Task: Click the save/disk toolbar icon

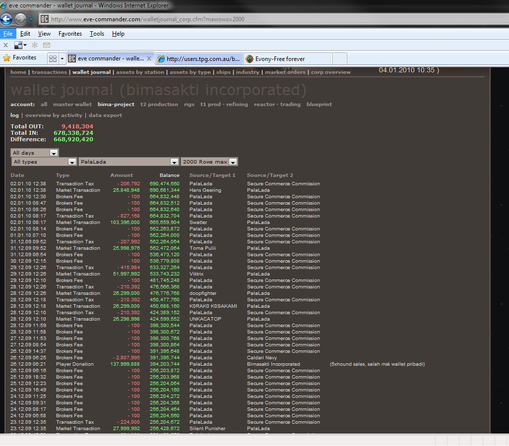Action: [18, 45]
